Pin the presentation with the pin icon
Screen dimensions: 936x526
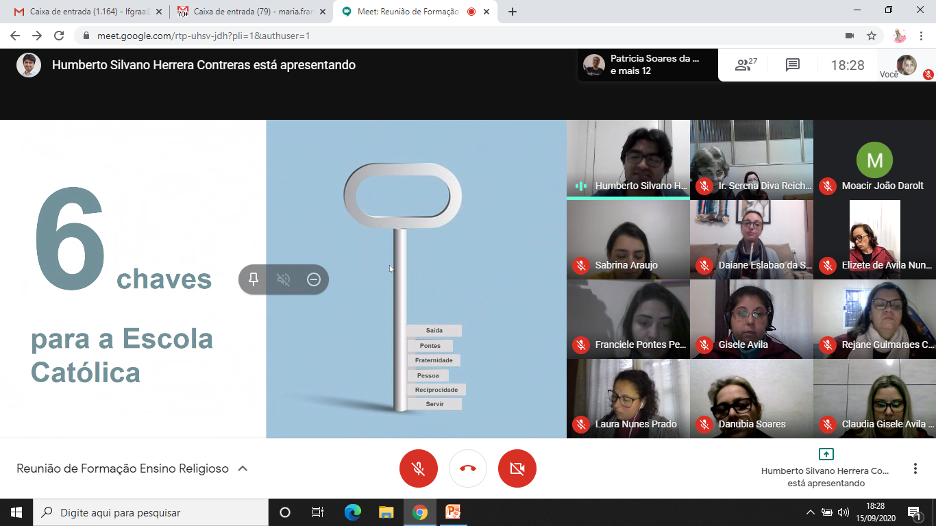254,279
